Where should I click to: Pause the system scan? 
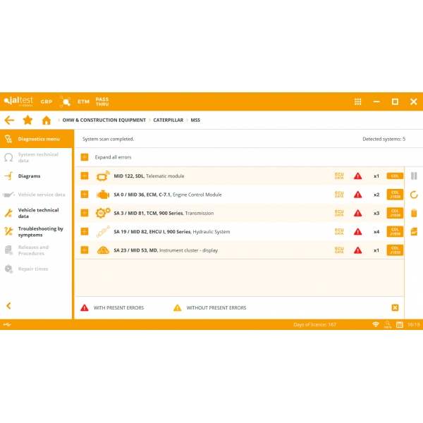[414, 176]
